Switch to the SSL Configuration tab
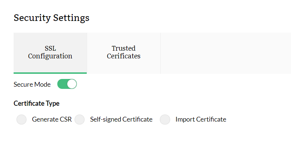This screenshot has height=148, width=291. tap(50, 53)
